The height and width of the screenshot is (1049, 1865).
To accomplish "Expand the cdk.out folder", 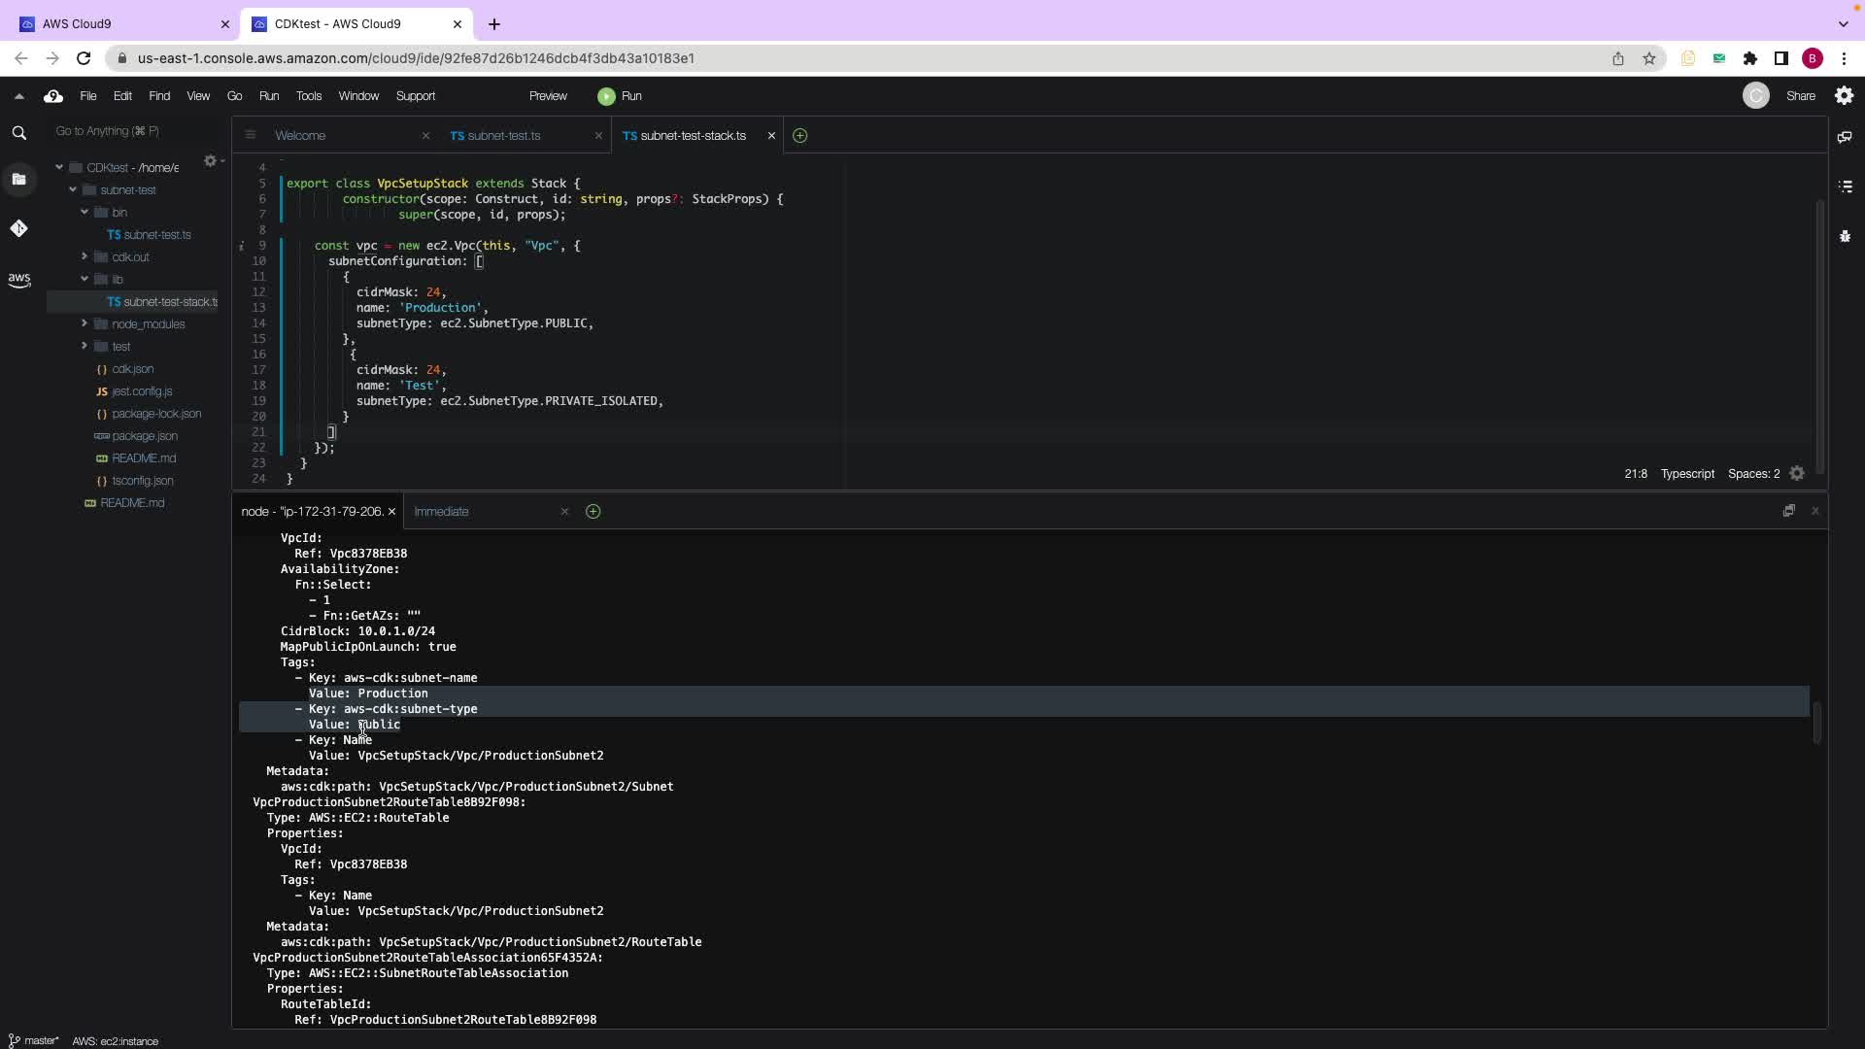I will [x=85, y=256].
